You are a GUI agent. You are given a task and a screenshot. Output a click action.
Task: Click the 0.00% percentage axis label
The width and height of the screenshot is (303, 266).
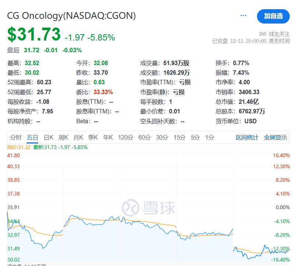(x=283, y=207)
